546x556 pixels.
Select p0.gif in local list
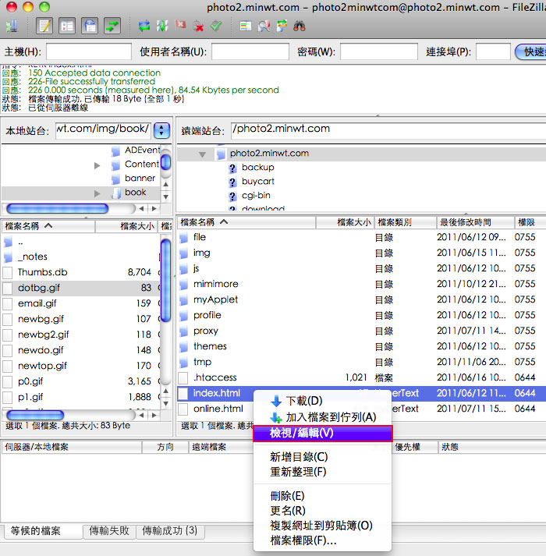pos(81,381)
